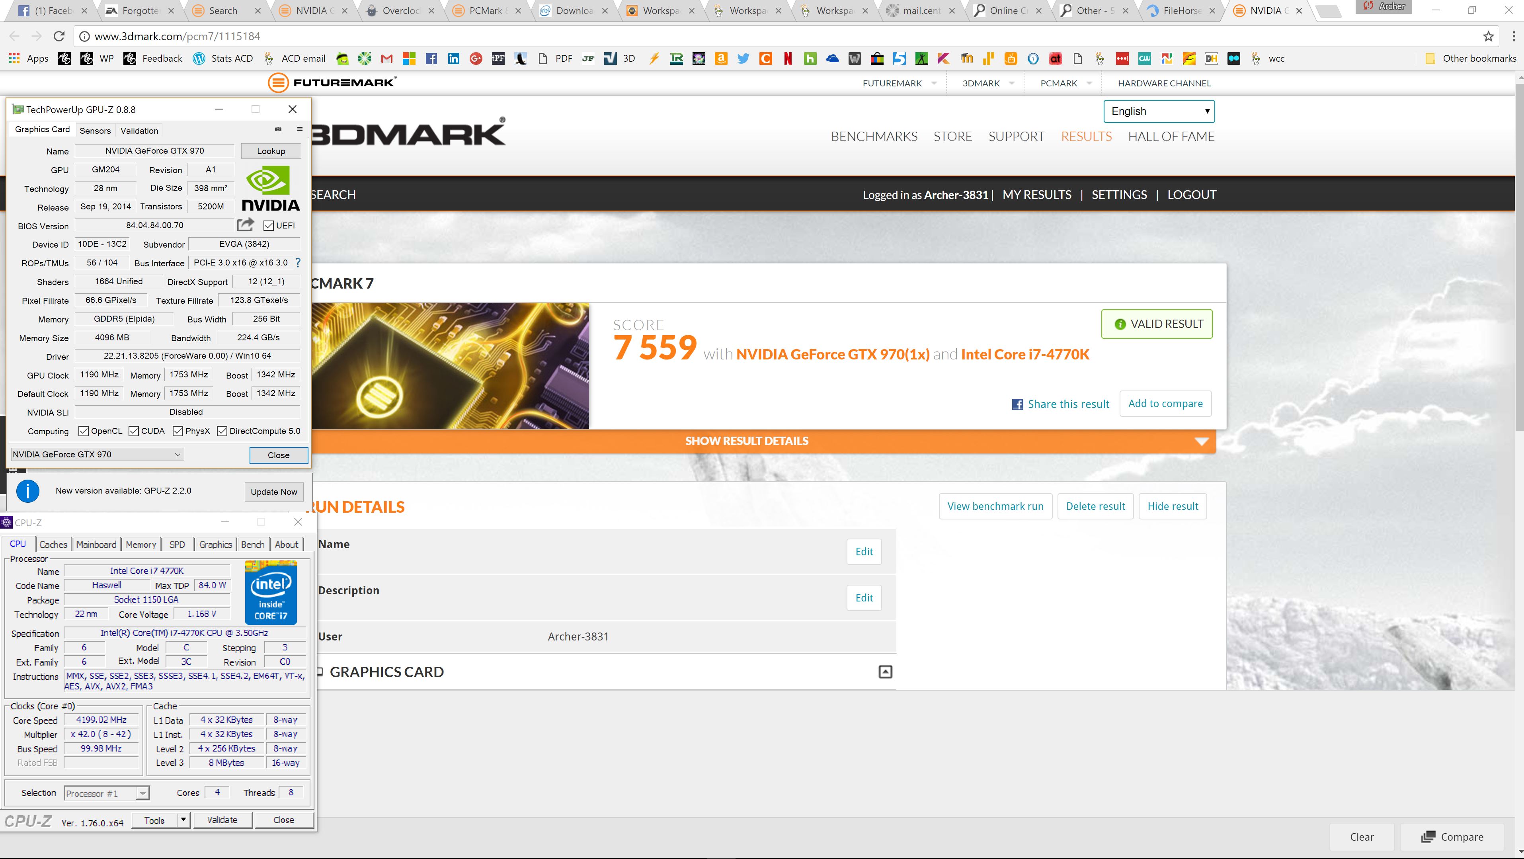Switch to the CPU-Z Mainboard tab
Image resolution: width=1524 pixels, height=859 pixels.
click(x=96, y=544)
